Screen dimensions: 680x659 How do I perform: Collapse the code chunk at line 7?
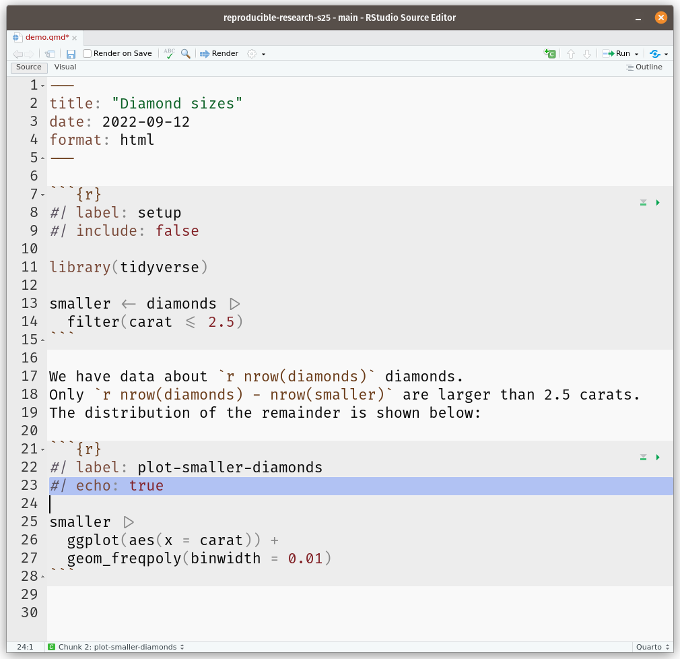(x=43, y=195)
